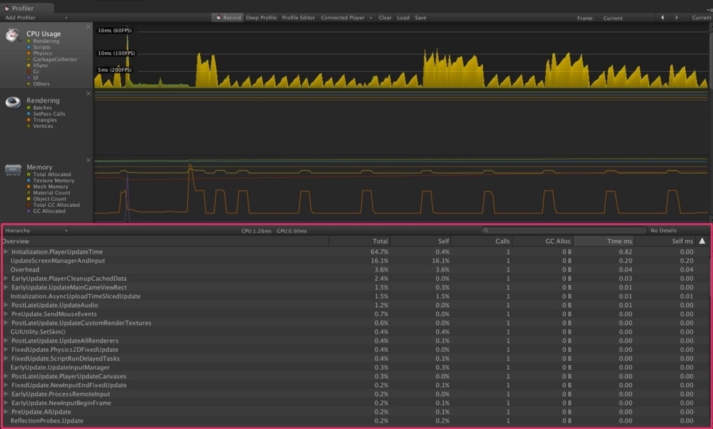Click the search magnifier icon
The height and width of the screenshot is (429, 713).
485,231
